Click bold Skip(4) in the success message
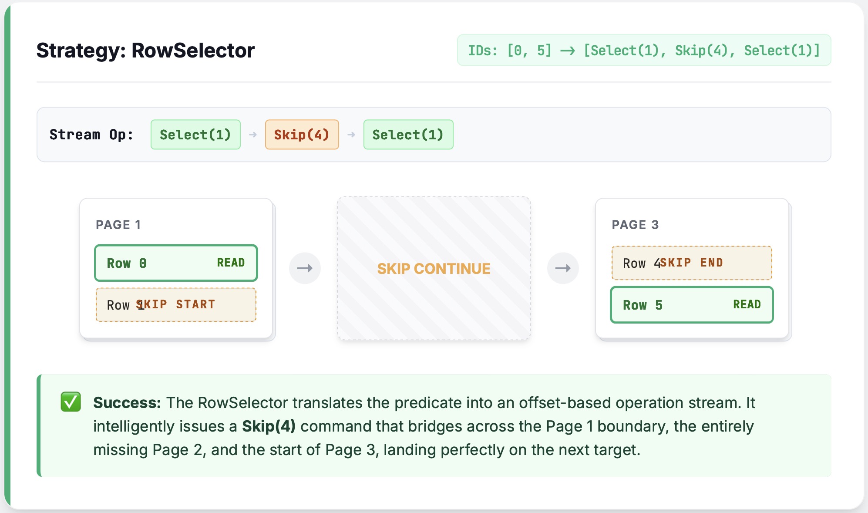The width and height of the screenshot is (868, 513). coord(269,426)
